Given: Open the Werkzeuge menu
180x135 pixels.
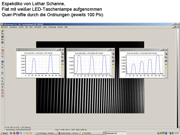Looking at the screenshot, I should (x=52, y=27).
